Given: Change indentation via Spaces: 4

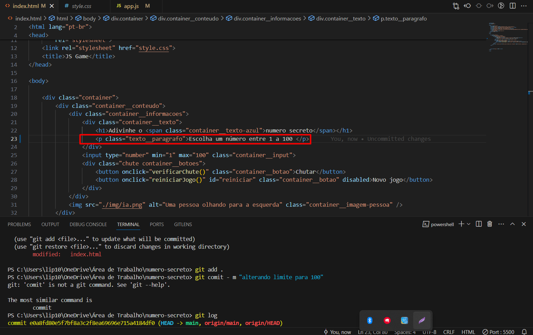Looking at the screenshot, I should 405,332.
